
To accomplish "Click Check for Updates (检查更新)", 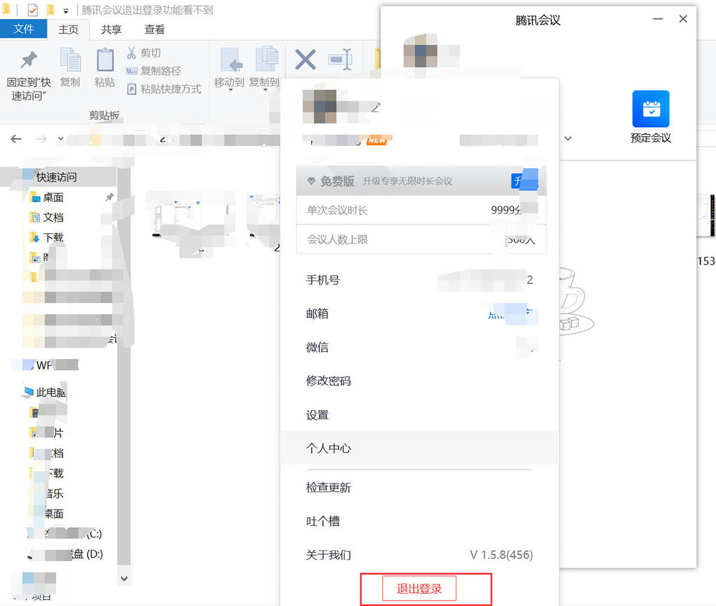I will tap(328, 488).
